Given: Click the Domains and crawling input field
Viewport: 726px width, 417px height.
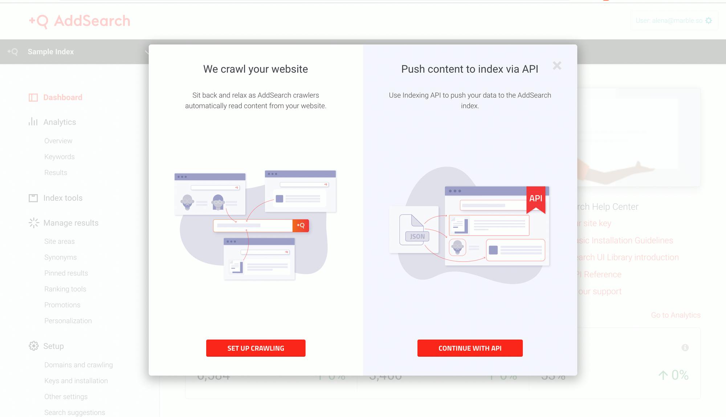Looking at the screenshot, I should click(x=78, y=364).
